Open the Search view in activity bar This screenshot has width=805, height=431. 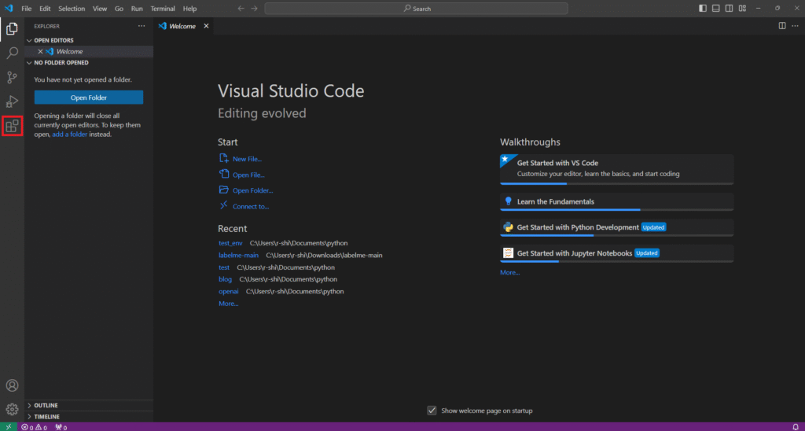click(12, 53)
